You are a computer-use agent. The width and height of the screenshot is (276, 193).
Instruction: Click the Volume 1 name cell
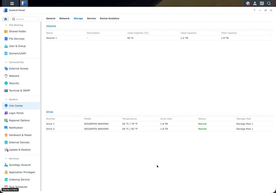51,38
